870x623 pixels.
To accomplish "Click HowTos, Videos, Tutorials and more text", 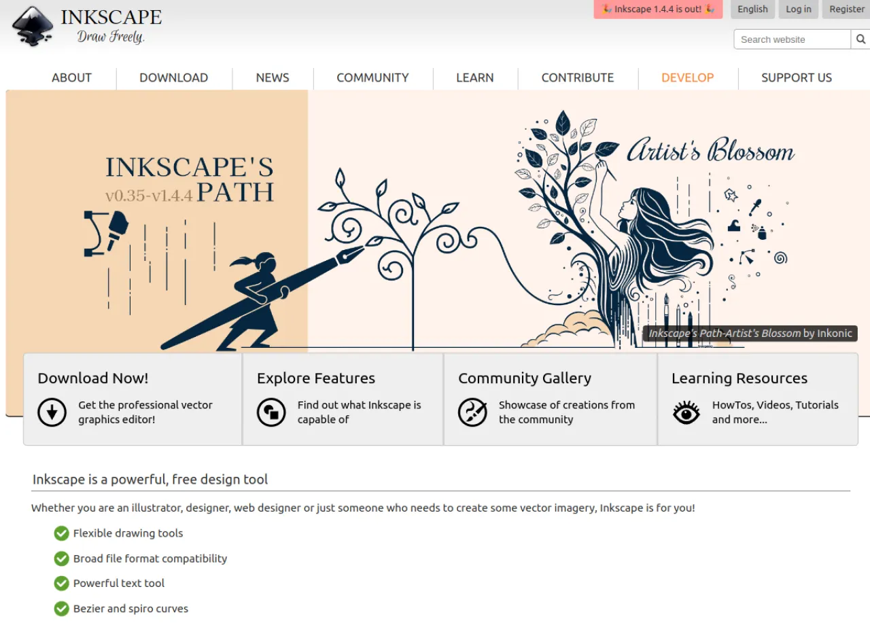I will click(x=776, y=412).
